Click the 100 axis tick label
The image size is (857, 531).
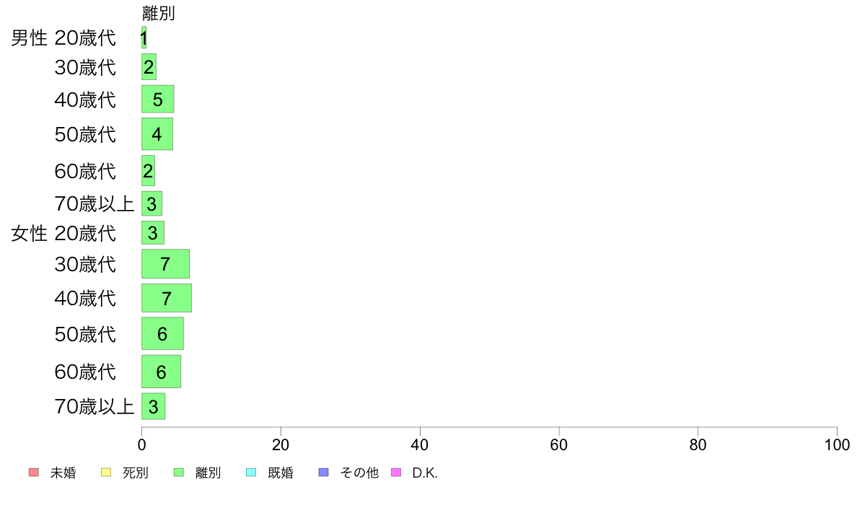coord(837,445)
